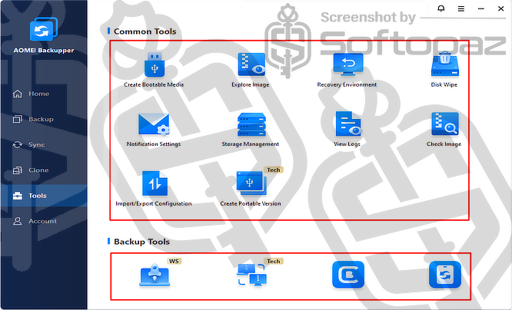Open the Storage Management tool
The height and width of the screenshot is (310, 512).
click(x=251, y=124)
